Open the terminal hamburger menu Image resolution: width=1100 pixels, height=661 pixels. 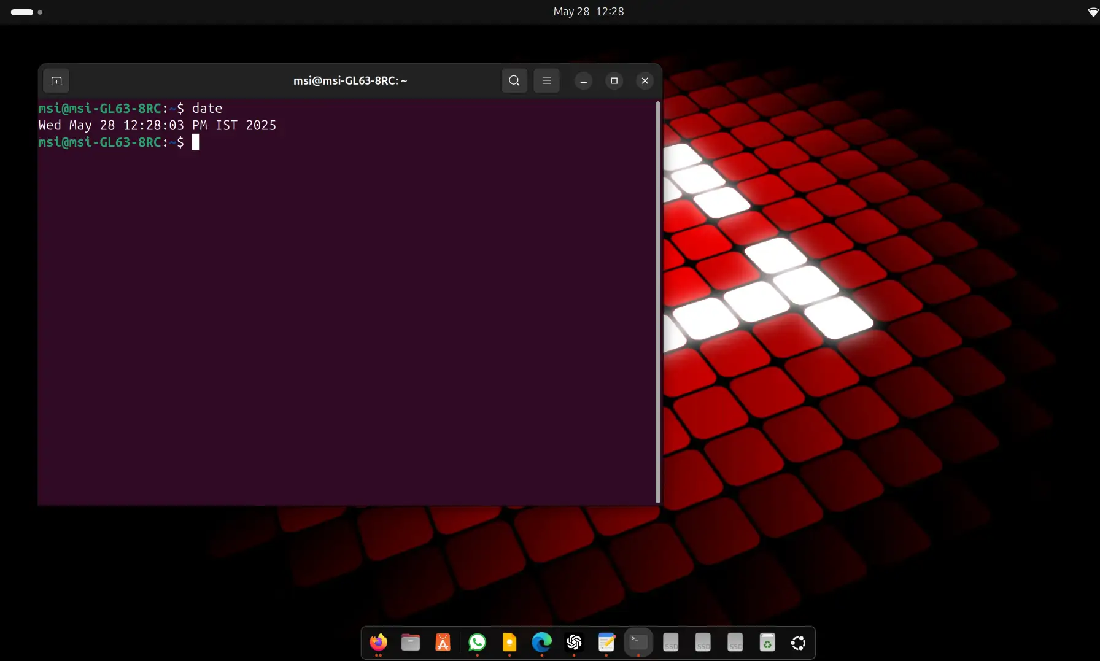tap(546, 81)
